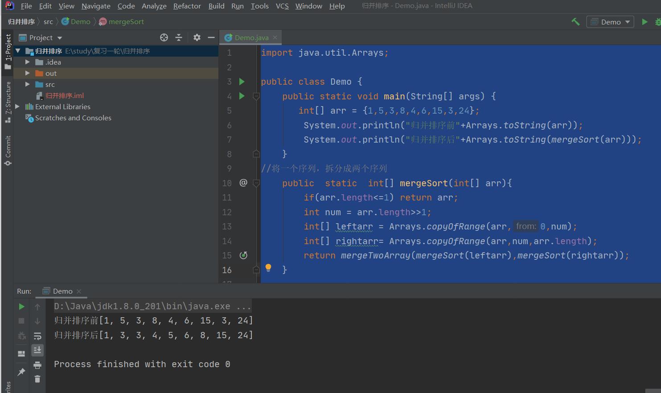Open the Refactor menu

187,6
